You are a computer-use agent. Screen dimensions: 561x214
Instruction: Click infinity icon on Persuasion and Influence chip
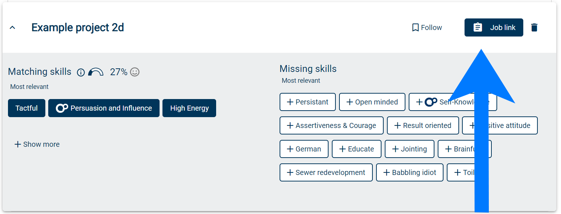tap(62, 108)
